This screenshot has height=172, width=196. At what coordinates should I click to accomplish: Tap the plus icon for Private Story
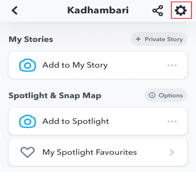click(x=138, y=39)
